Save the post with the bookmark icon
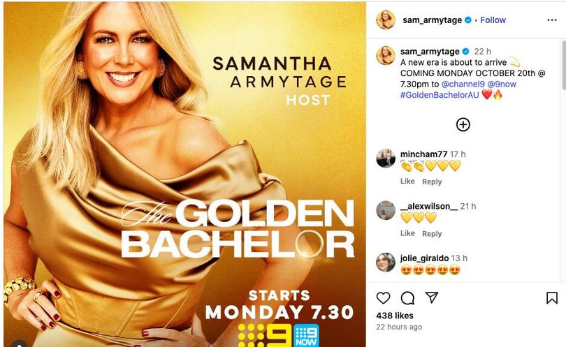 point(552,298)
